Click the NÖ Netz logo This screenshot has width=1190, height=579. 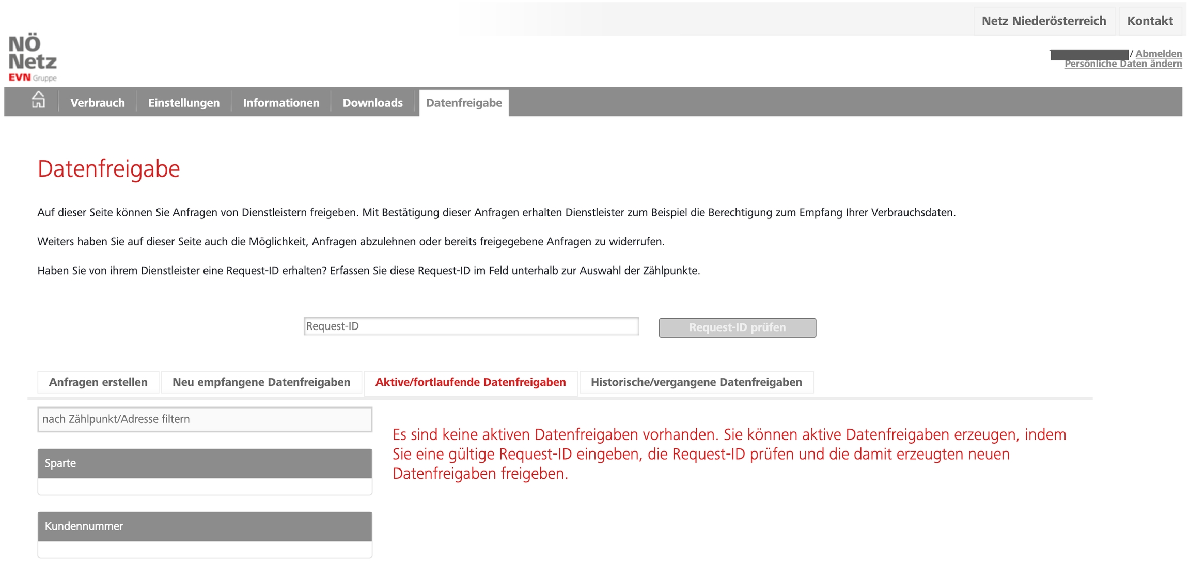33,57
